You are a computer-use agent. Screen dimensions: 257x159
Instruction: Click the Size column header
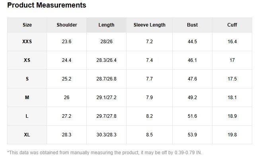tap(27, 25)
